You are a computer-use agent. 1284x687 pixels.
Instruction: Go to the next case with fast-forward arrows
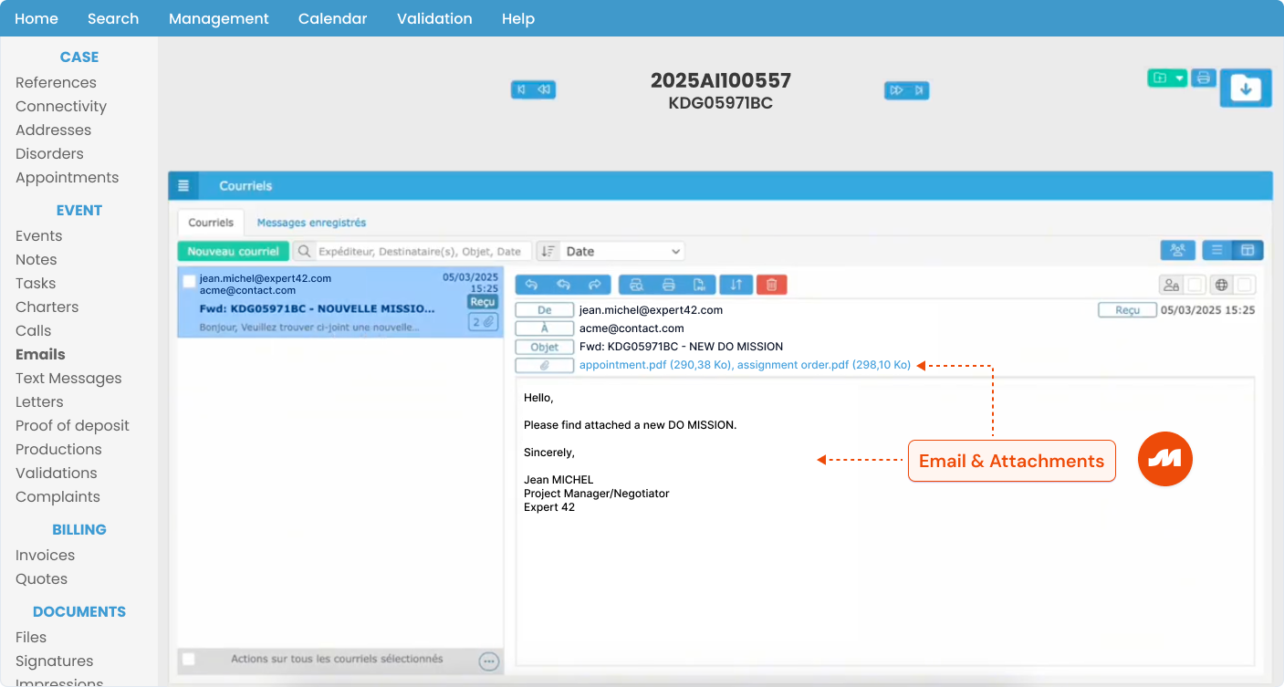pos(896,90)
